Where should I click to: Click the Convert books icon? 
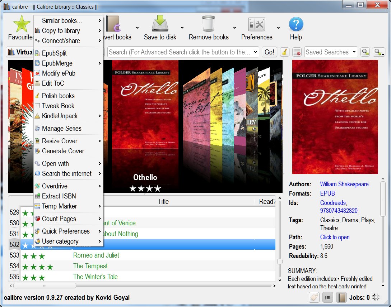pos(113,24)
